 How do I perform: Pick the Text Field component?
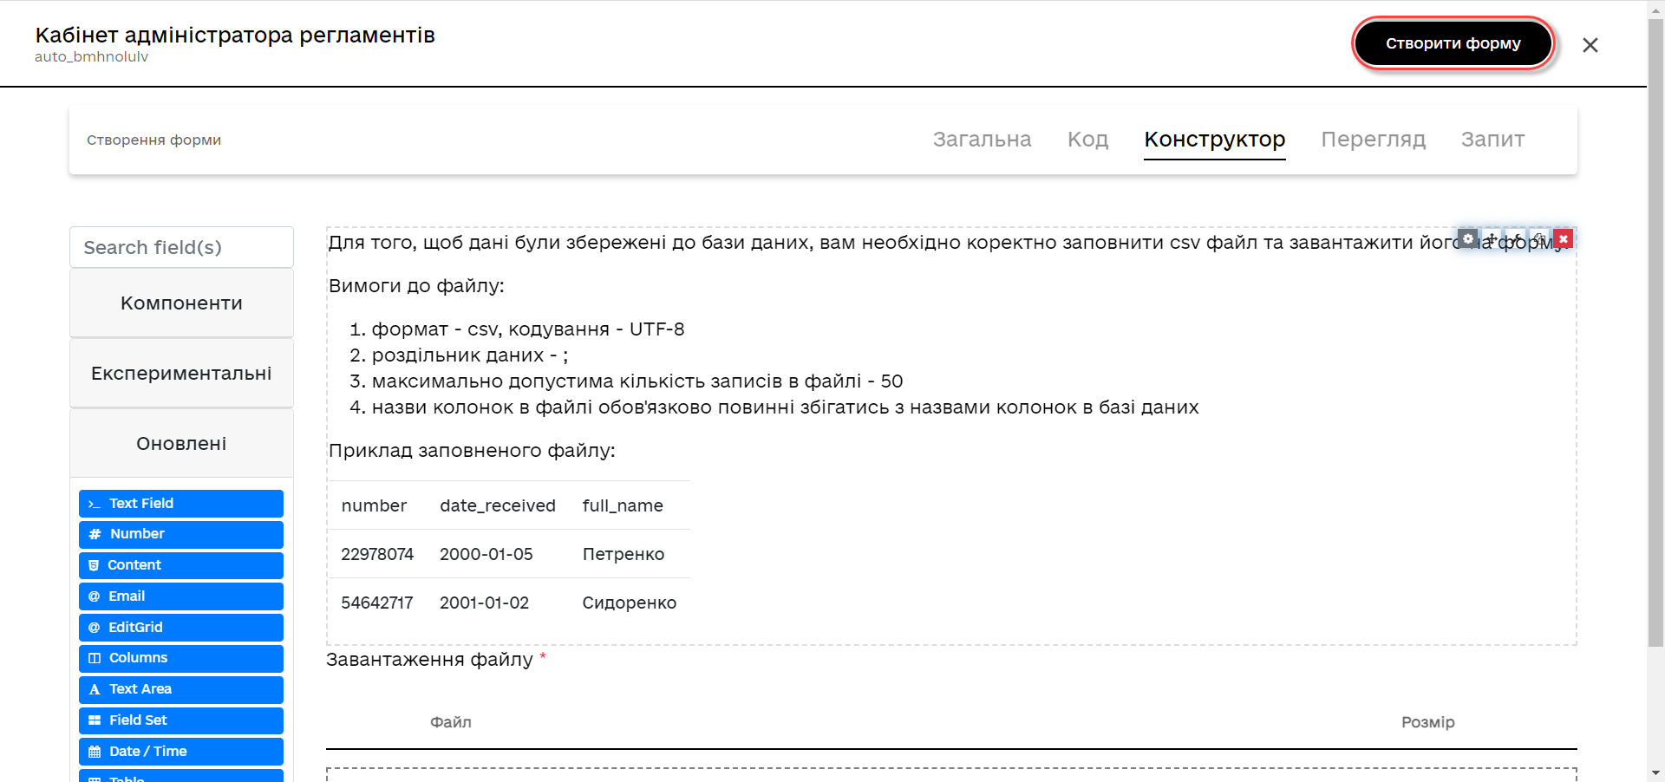click(181, 504)
